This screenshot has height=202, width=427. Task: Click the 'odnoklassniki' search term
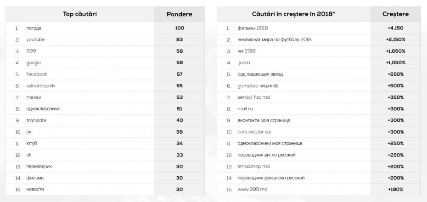click(41, 86)
